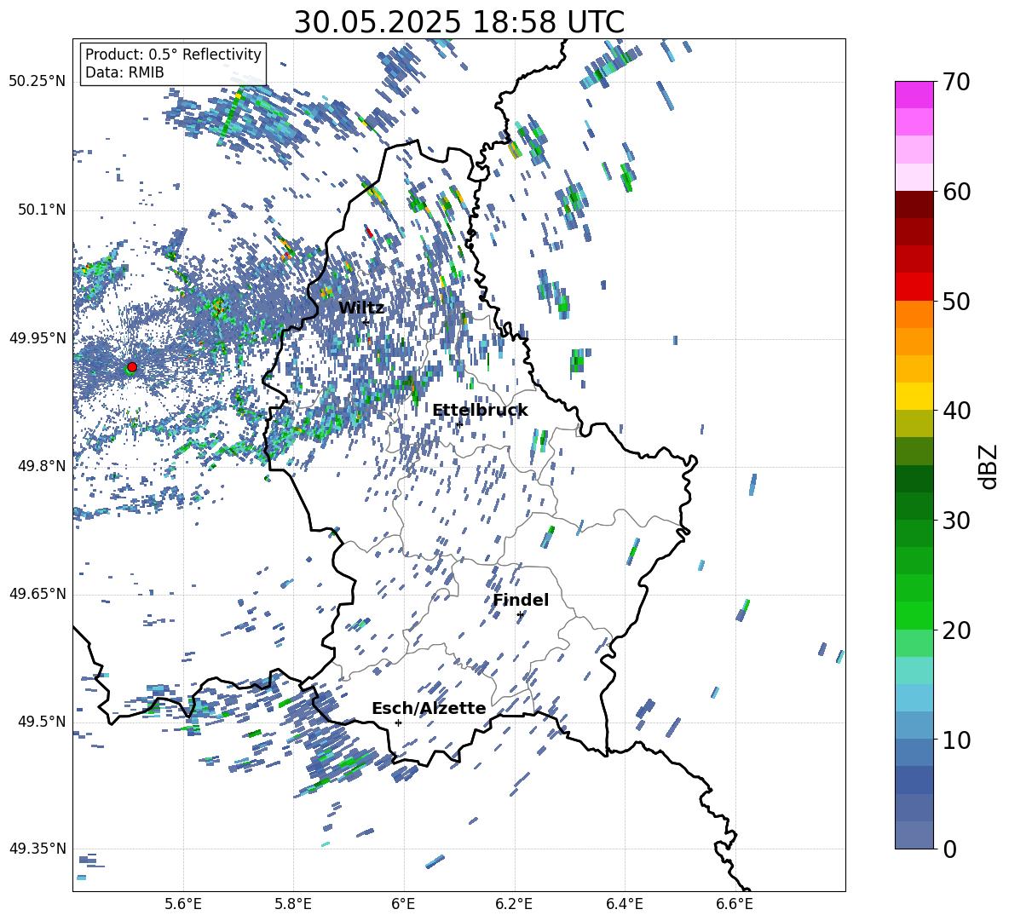The width and height of the screenshot is (1009, 921).
Task: Click the 49.5°N latitude tick label
Action: pyautogui.click(x=41, y=722)
